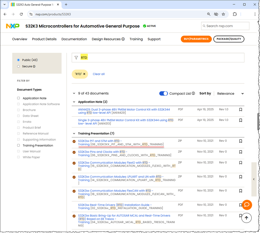This screenshot has width=260, height=233.
Task: Click badge icon beside PIT and STM training
Action: 74,141
